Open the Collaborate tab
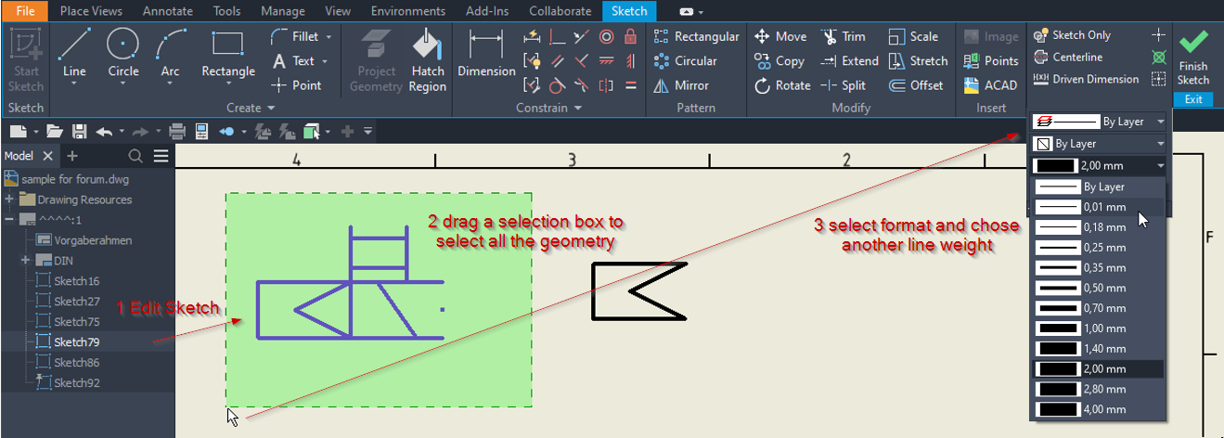Screen dimensions: 1224x438 coord(560,11)
